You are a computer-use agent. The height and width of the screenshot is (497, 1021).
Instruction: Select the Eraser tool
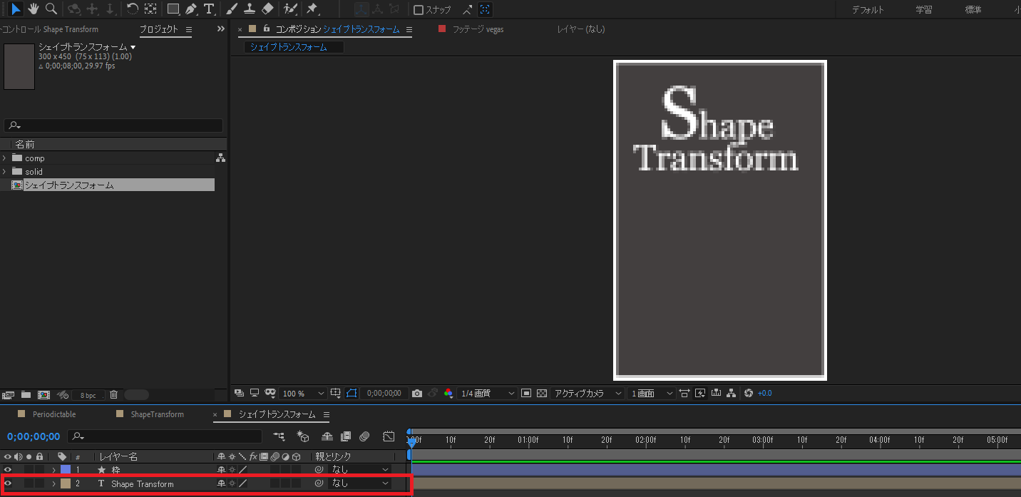pos(267,9)
